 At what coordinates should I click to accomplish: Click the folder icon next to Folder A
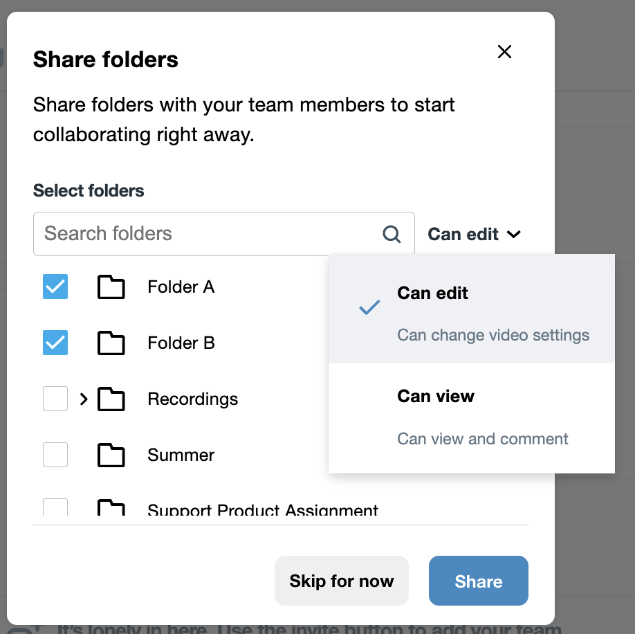point(111,287)
